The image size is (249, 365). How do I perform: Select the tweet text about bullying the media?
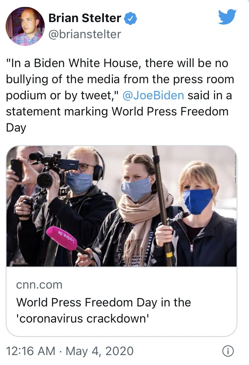[120, 95]
